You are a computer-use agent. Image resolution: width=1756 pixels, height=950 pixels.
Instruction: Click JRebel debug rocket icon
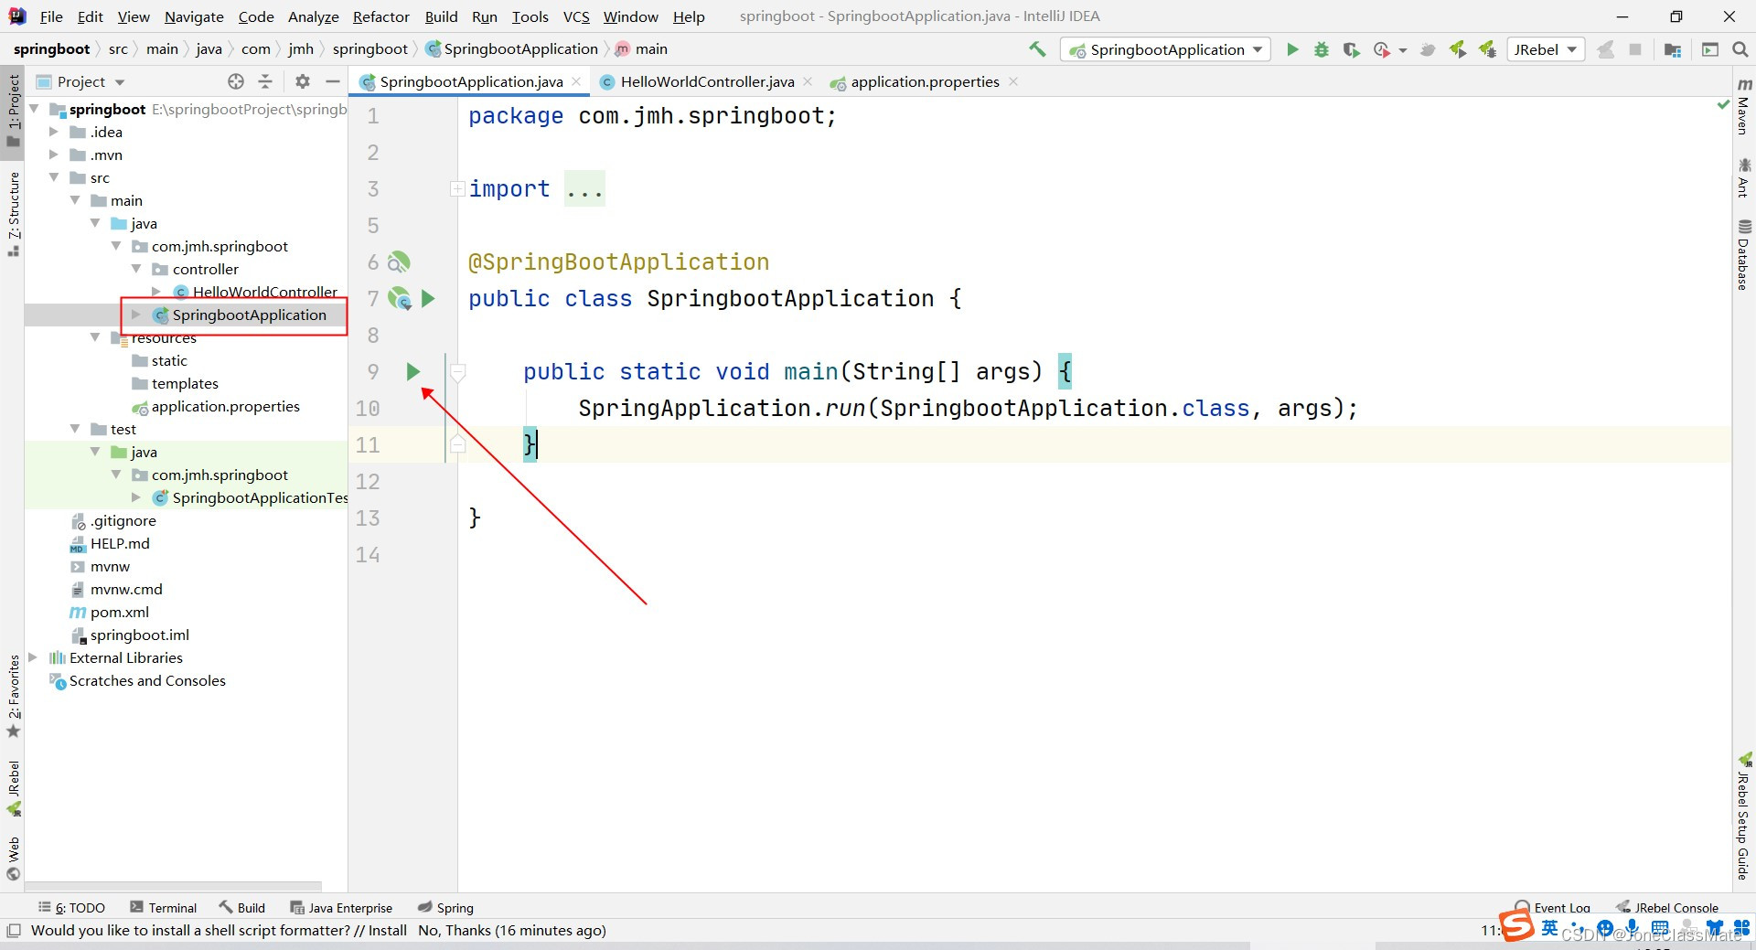pyautogui.click(x=1488, y=49)
